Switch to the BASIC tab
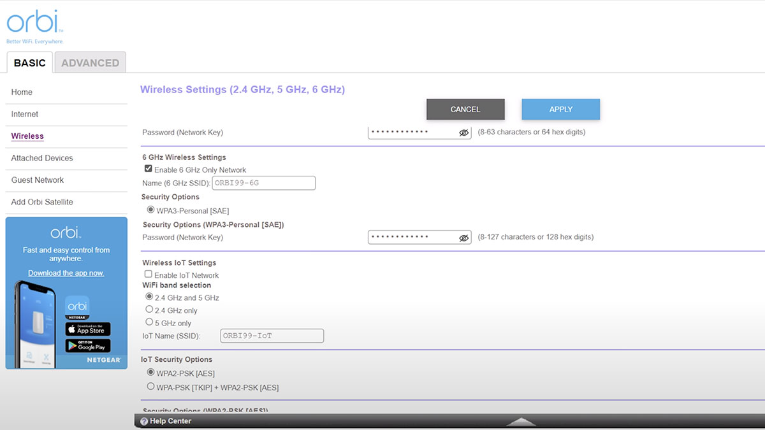The width and height of the screenshot is (765, 430). [29, 62]
